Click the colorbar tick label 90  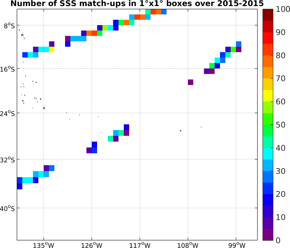[281, 32]
